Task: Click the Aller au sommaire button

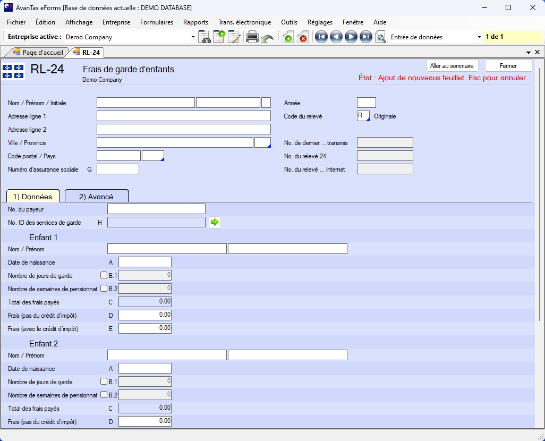Action: [x=452, y=66]
